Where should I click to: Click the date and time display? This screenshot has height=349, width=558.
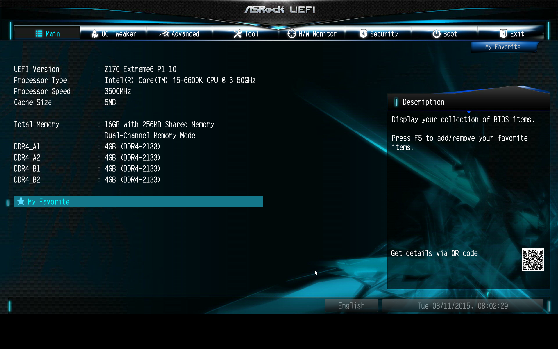463,306
